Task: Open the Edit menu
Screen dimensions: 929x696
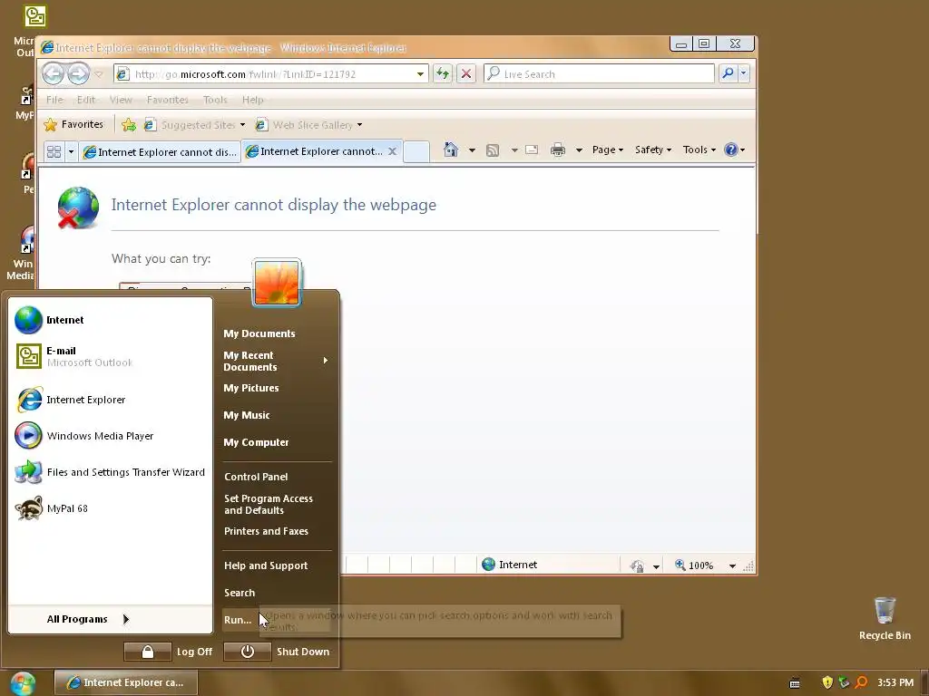Action: 86,100
